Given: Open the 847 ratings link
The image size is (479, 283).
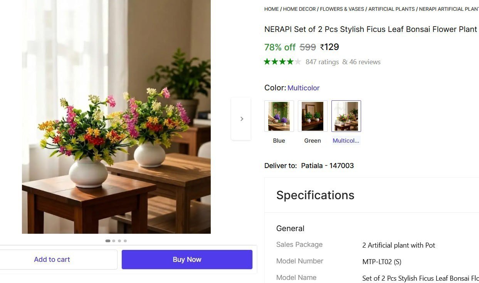Looking at the screenshot, I should [x=322, y=62].
